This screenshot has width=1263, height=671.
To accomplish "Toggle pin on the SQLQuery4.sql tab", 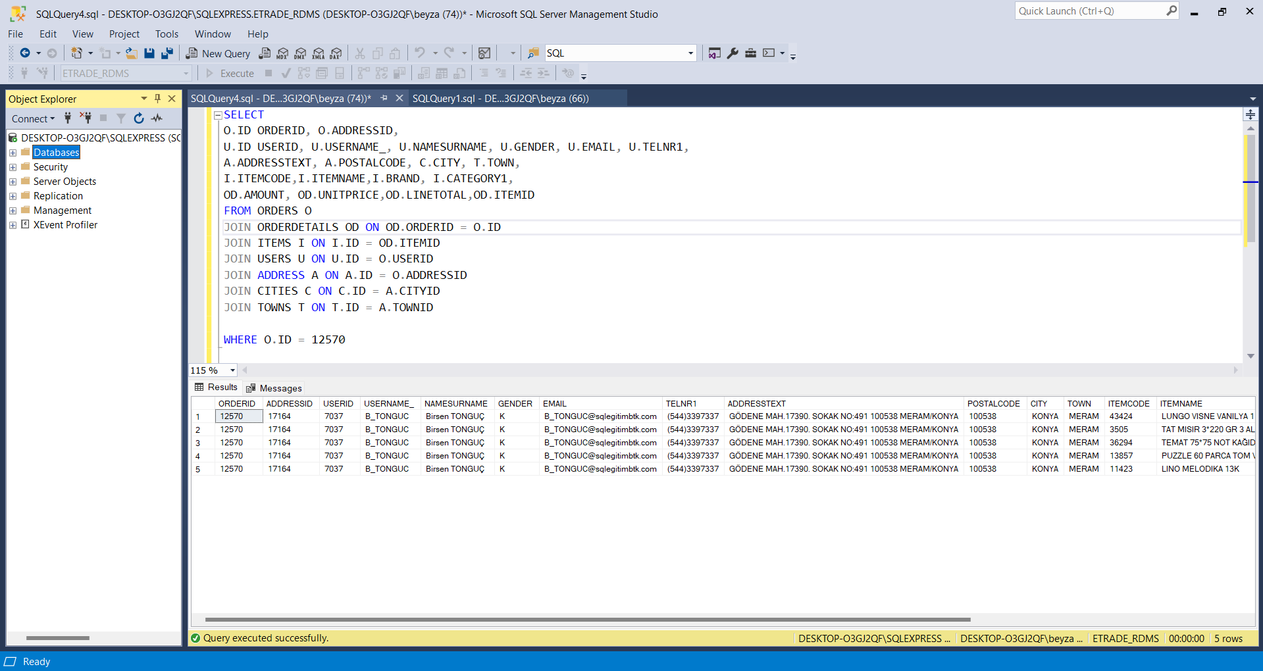I will 384,98.
